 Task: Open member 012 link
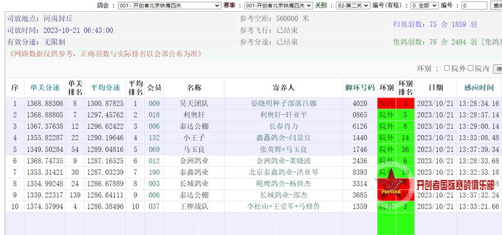[x=154, y=161]
